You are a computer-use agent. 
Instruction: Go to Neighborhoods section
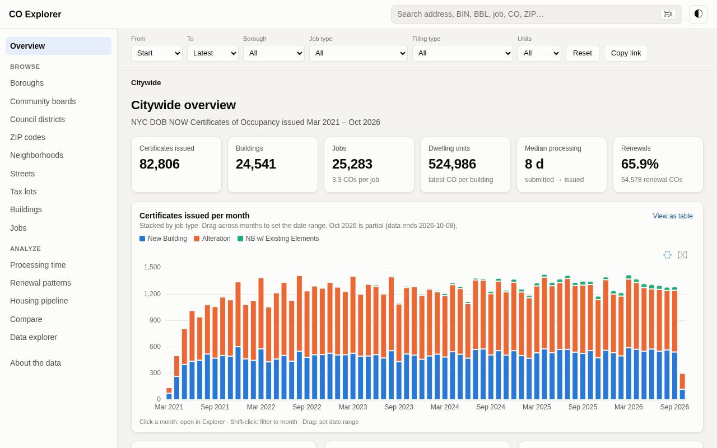(58, 155)
